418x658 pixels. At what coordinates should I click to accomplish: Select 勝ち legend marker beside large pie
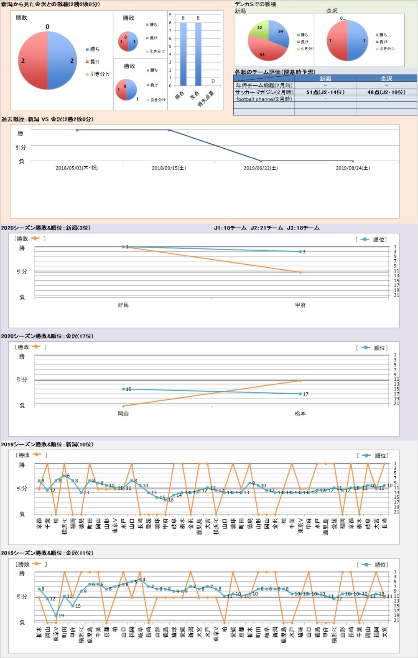coord(87,49)
